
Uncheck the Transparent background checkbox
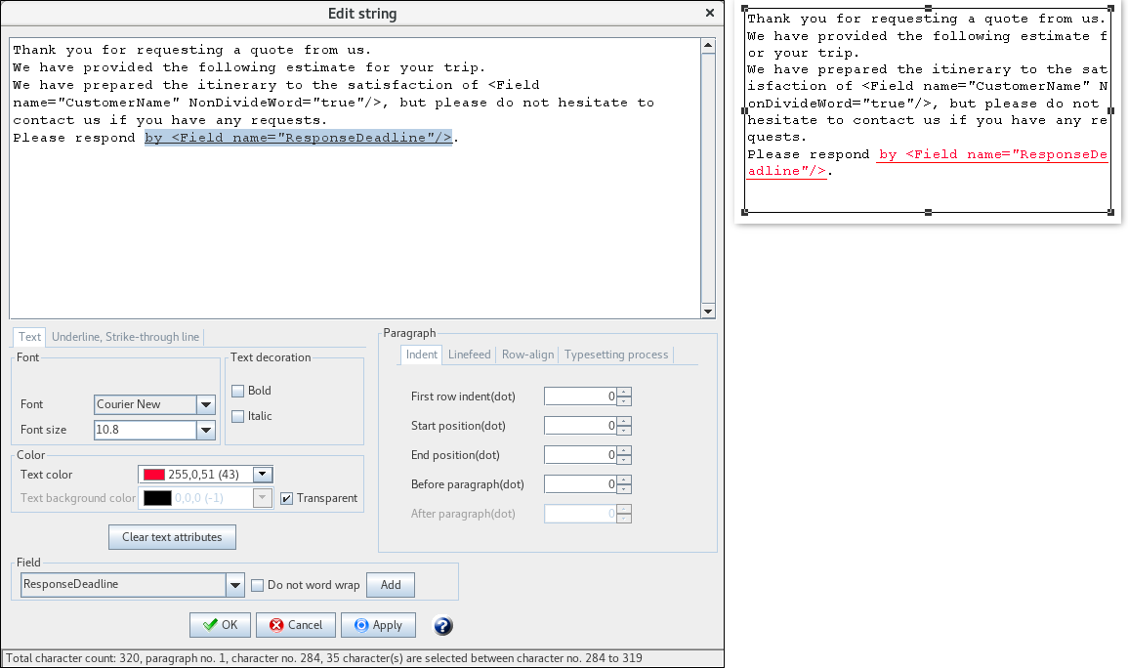tap(286, 498)
